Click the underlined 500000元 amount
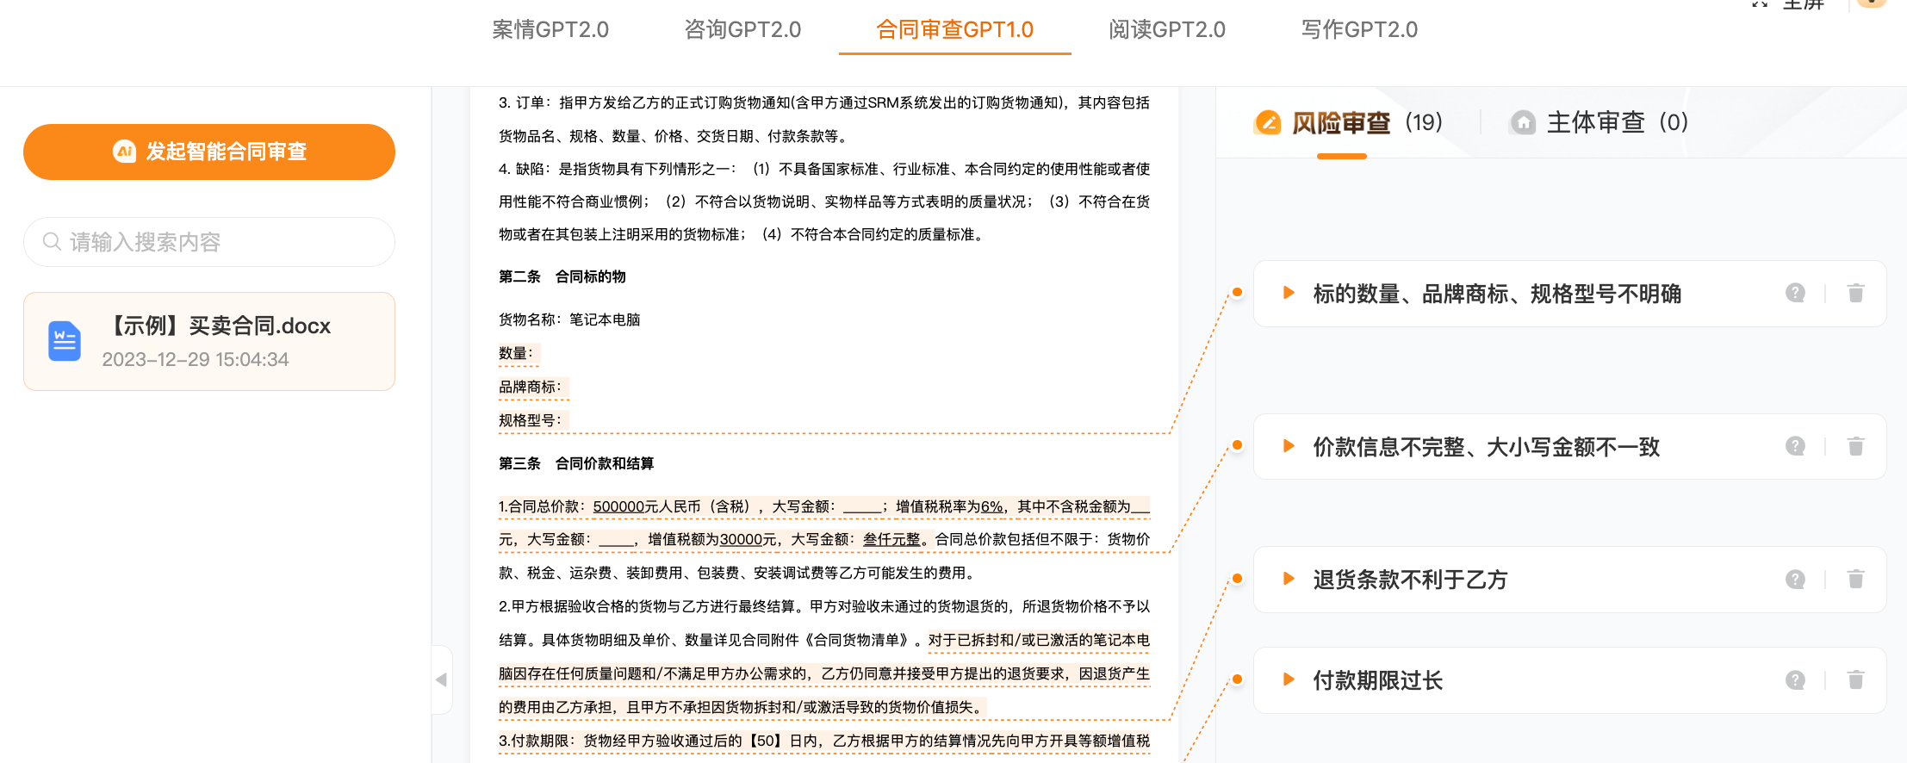This screenshot has width=1907, height=763. tap(625, 506)
